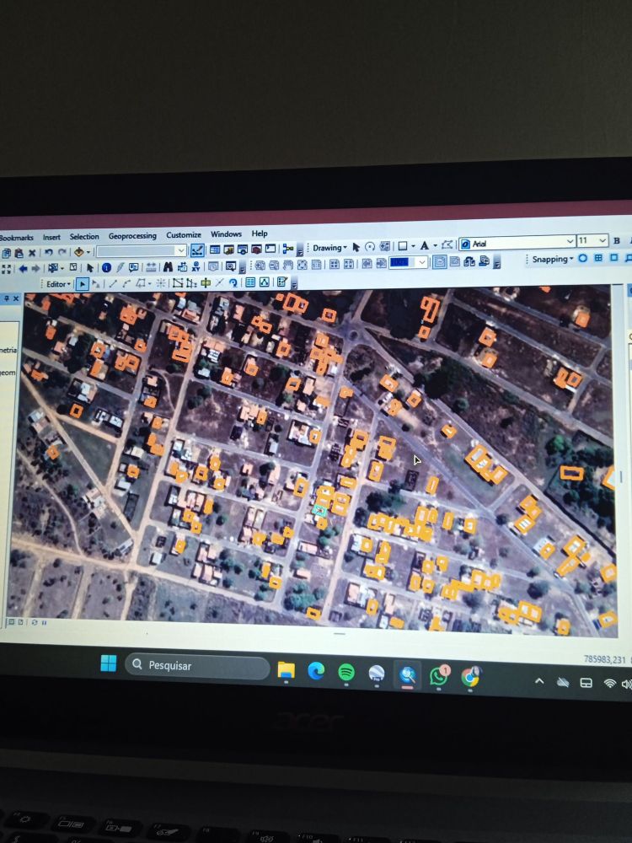Undo the last action
Screen dimensions: 632x843
[48, 252]
